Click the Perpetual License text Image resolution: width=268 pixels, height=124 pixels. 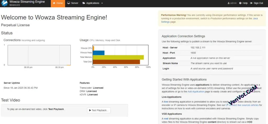click(x=15, y=25)
